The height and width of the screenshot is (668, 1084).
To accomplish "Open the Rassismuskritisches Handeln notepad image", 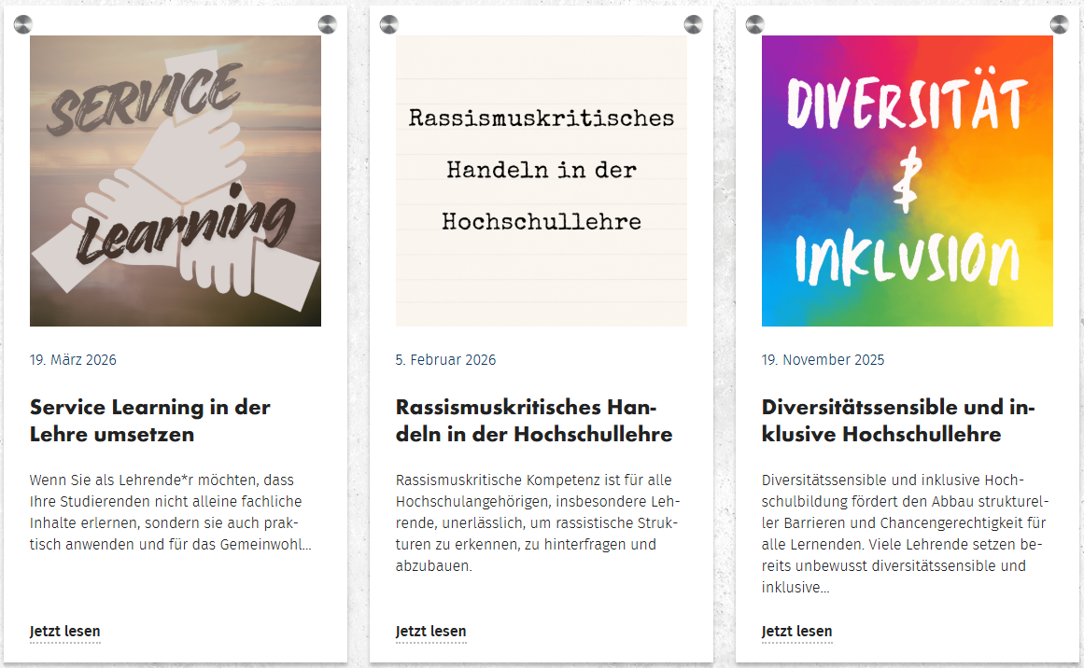I will tap(541, 179).
